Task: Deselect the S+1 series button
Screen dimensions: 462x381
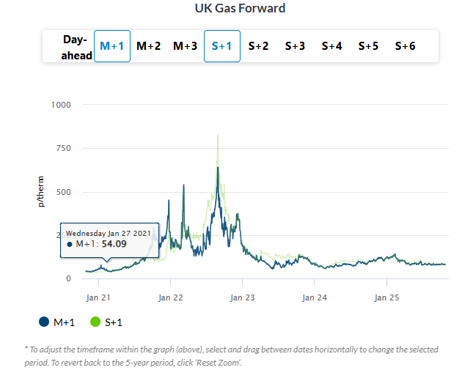Action: click(221, 46)
